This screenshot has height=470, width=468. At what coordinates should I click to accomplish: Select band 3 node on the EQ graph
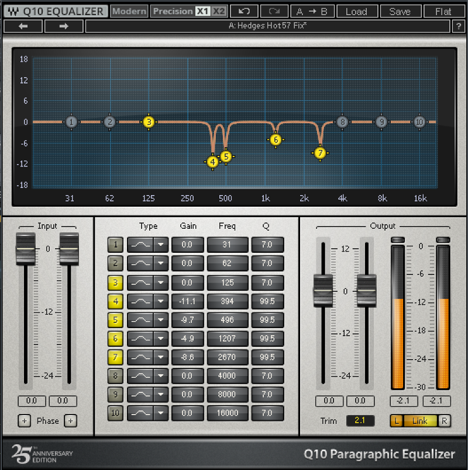click(x=149, y=122)
